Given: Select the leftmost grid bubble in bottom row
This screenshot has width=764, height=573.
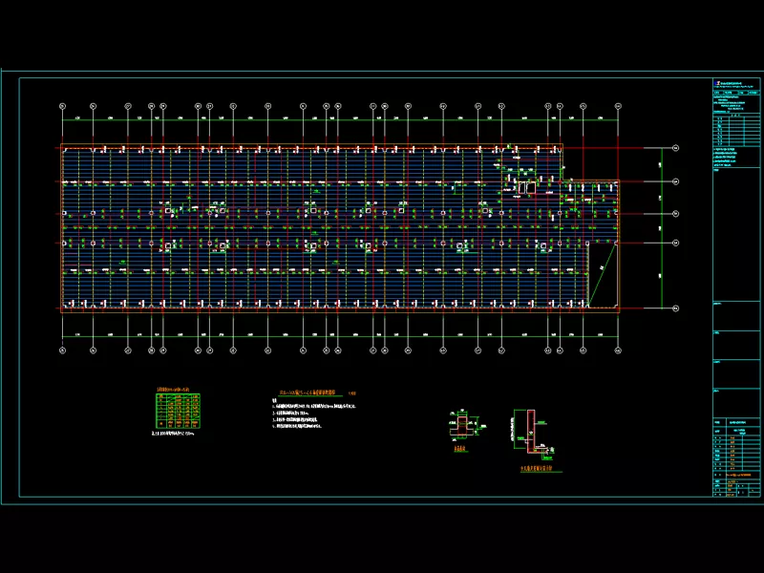Looking at the screenshot, I should tap(63, 350).
